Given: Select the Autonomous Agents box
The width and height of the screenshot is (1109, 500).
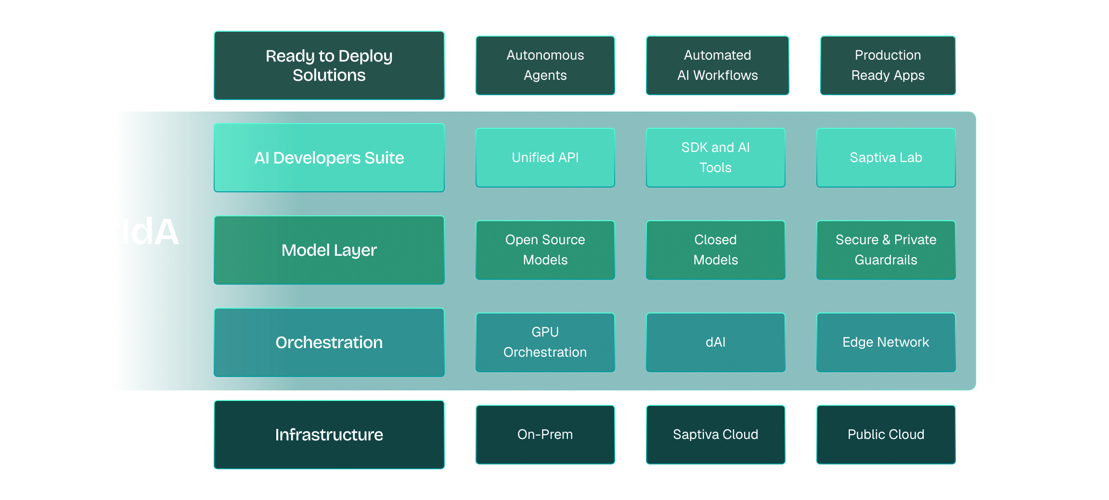Looking at the screenshot, I should coord(545,65).
